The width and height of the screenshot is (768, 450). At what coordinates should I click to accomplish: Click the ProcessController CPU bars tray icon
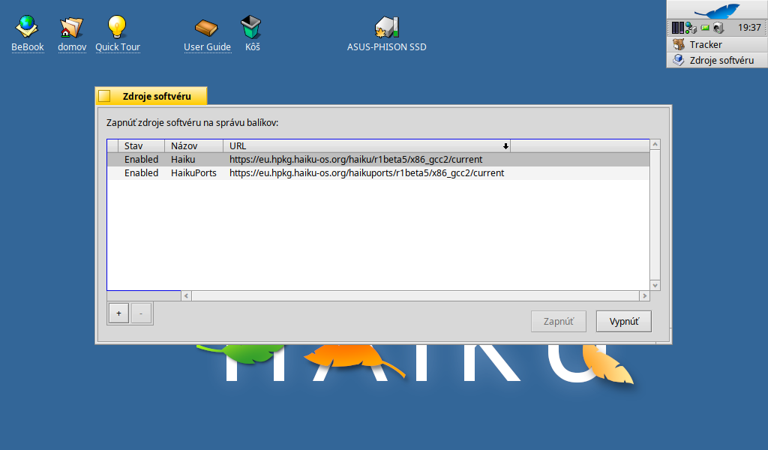(677, 28)
